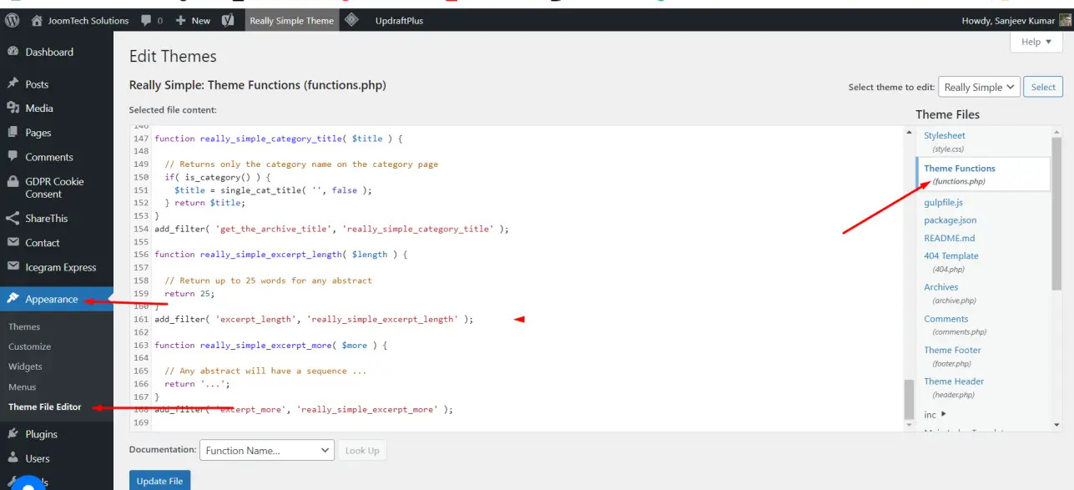Image resolution: width=1074 pixels, height=490 pixels.
Task: Click the Select button
Action: click(x=1043, y=87)
